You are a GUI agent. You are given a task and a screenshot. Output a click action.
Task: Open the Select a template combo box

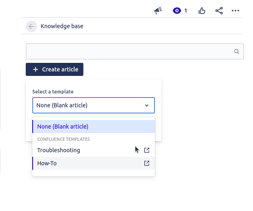(94, 105)
